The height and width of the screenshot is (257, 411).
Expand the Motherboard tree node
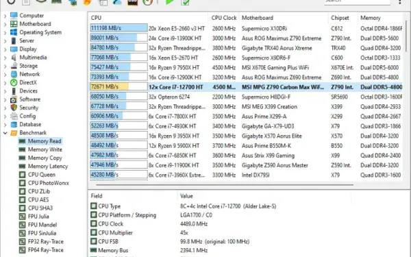5,25
